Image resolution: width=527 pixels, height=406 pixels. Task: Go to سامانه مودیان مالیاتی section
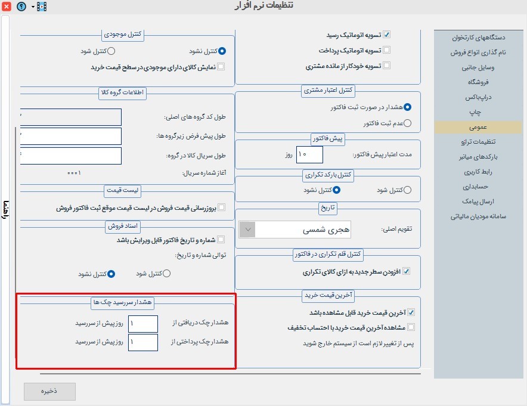(478, 216)
